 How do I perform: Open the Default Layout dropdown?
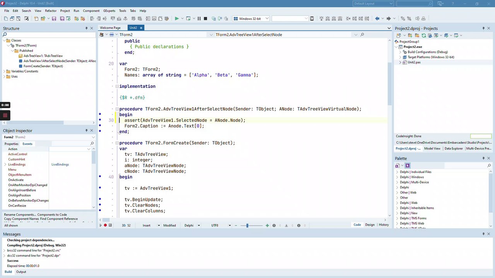pyautogui.click(x=391, y=3)
